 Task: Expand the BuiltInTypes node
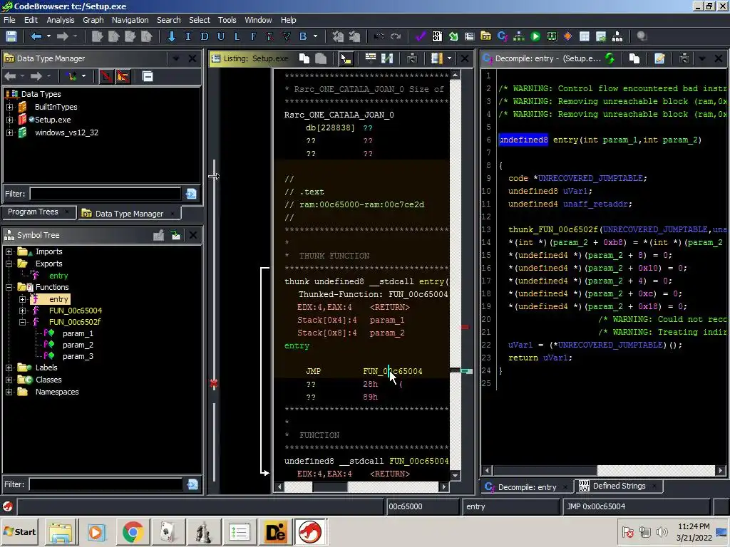(x=9, y=107)
